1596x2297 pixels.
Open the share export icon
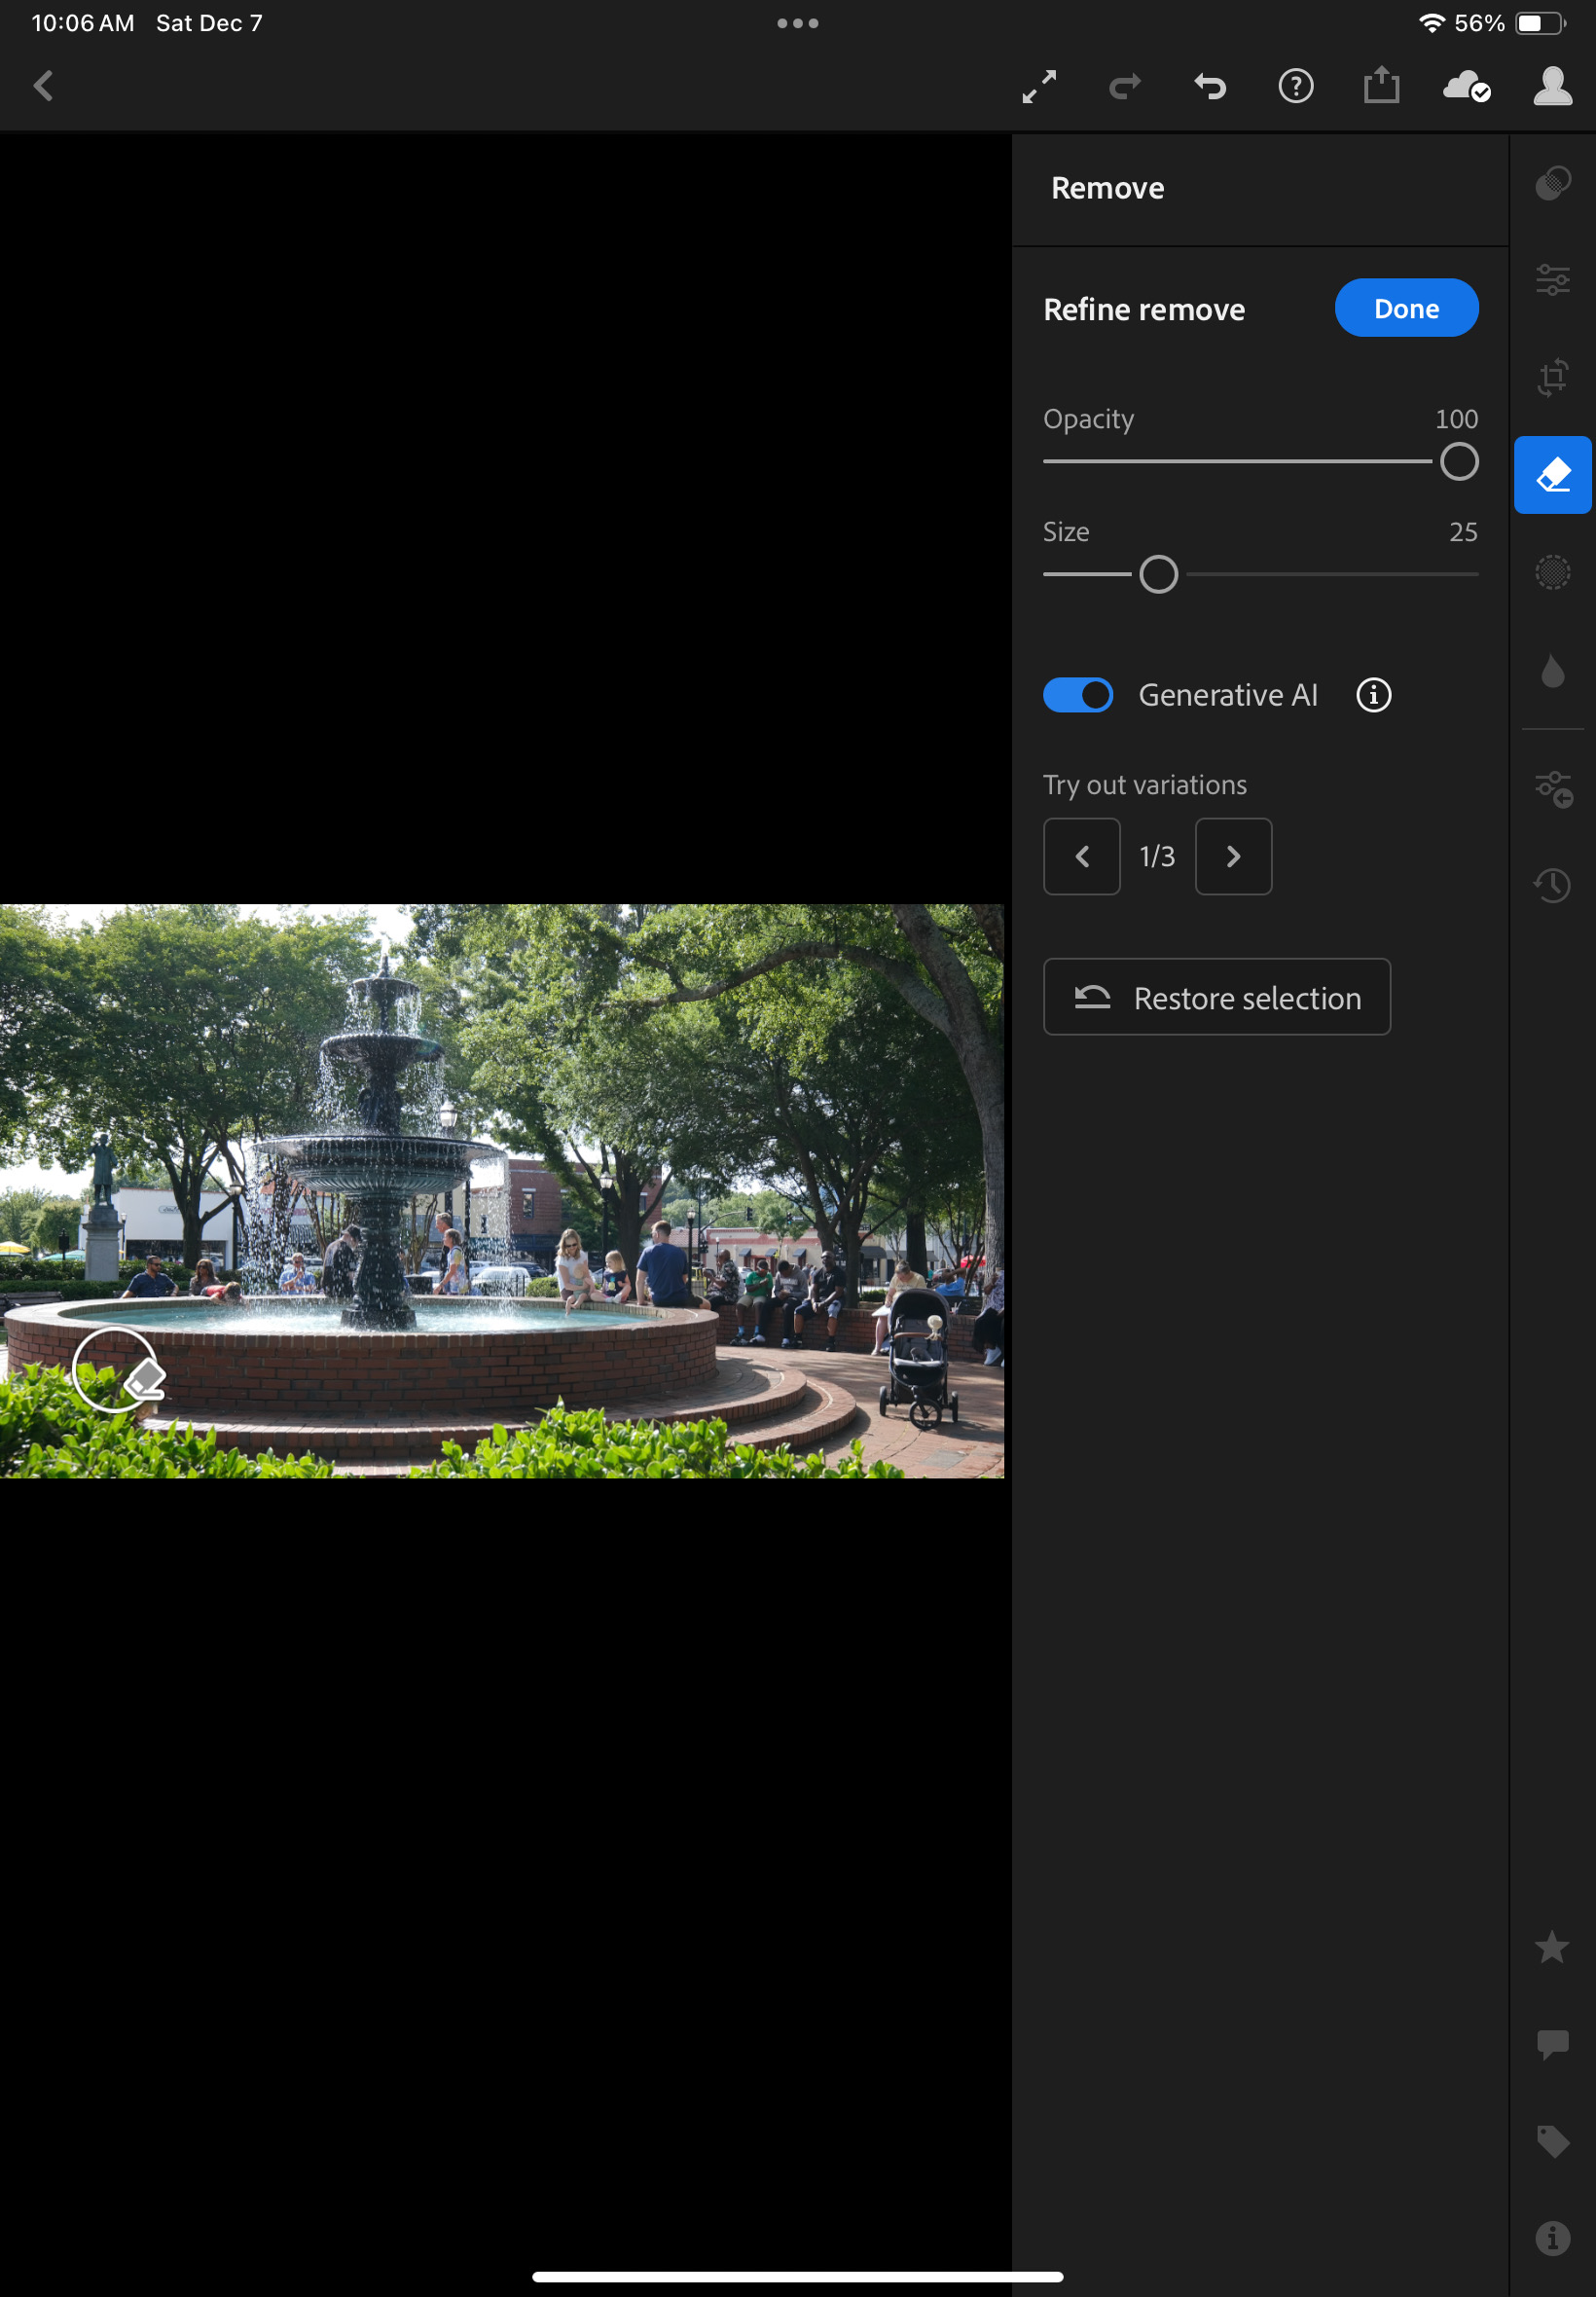[x=1381, y=86]
